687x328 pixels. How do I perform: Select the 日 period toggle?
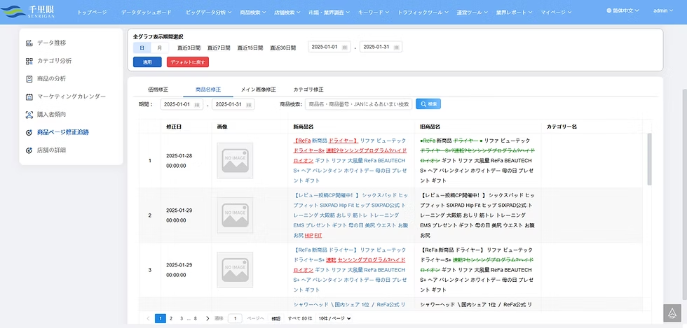click(142, 48)
